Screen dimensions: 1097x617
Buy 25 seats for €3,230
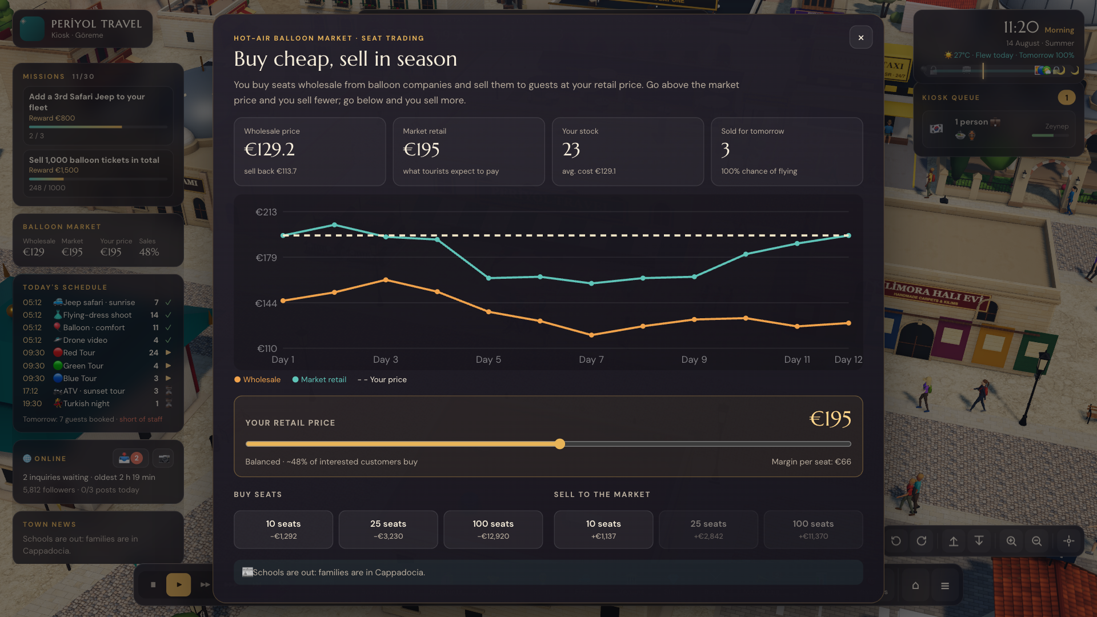[x=388, y=530]
